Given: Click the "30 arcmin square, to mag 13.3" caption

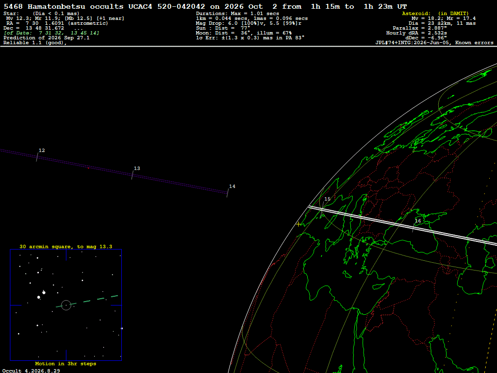Looking at the screenshot, I should (66, 246).
